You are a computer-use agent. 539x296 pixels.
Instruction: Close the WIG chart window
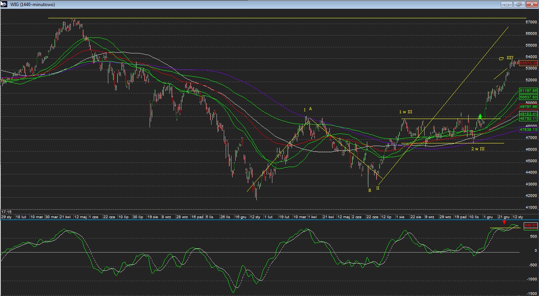point(531,4)
